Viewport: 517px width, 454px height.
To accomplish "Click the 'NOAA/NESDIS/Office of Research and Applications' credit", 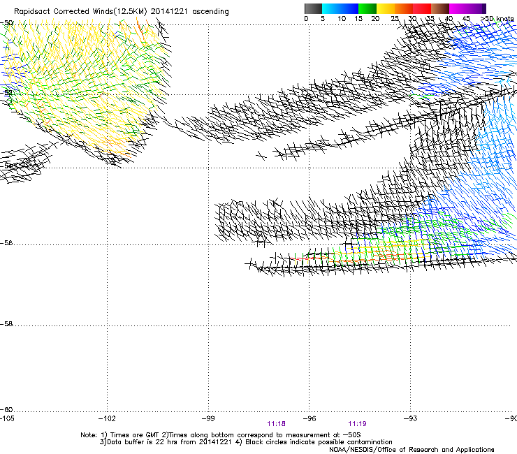I will pos(412,450).
